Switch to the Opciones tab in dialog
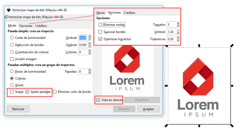 click(26, 26)
